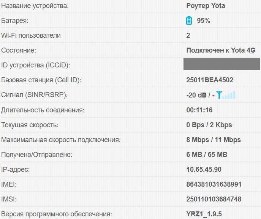Click the firmware version YRZ1_1.9.5
The image size is (261, 219).
[204, 214]
